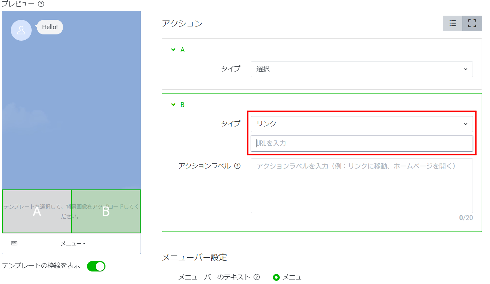
Task: Select template area A in preview
Action: tap(37, 211)
